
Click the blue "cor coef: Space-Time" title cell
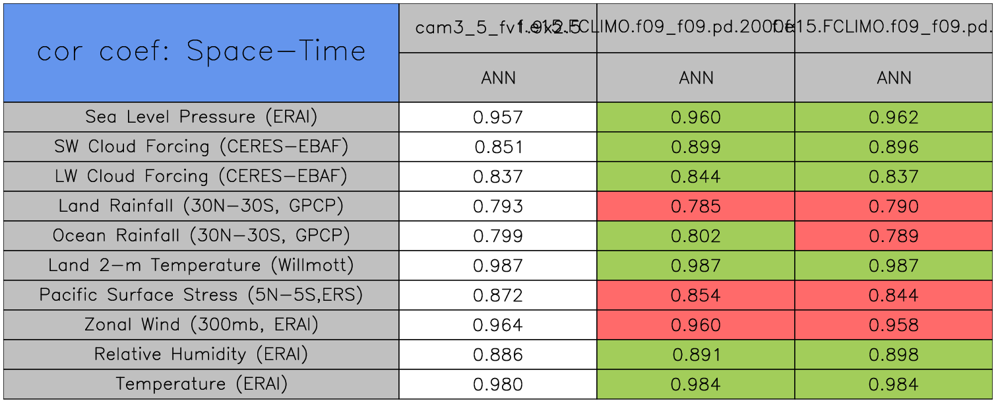click(x=201, y=52)
